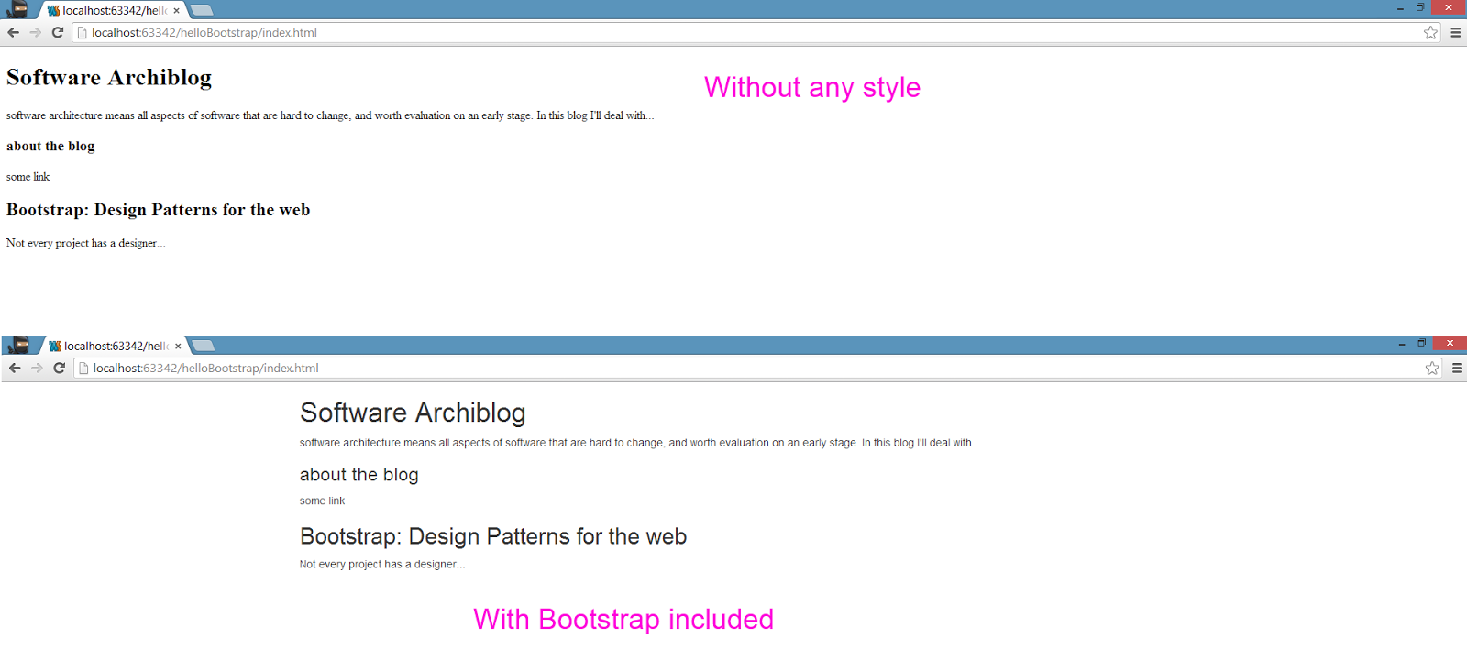Click the back arrow in top browser
This screenshot has width=1467, height=671.
click(x=14, y=32)
